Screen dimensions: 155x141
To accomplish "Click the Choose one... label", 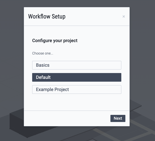I will point(43,53).
